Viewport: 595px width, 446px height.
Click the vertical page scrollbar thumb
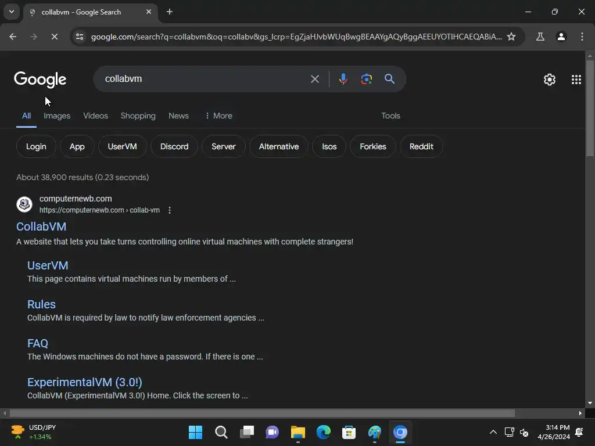coord(590,108)
